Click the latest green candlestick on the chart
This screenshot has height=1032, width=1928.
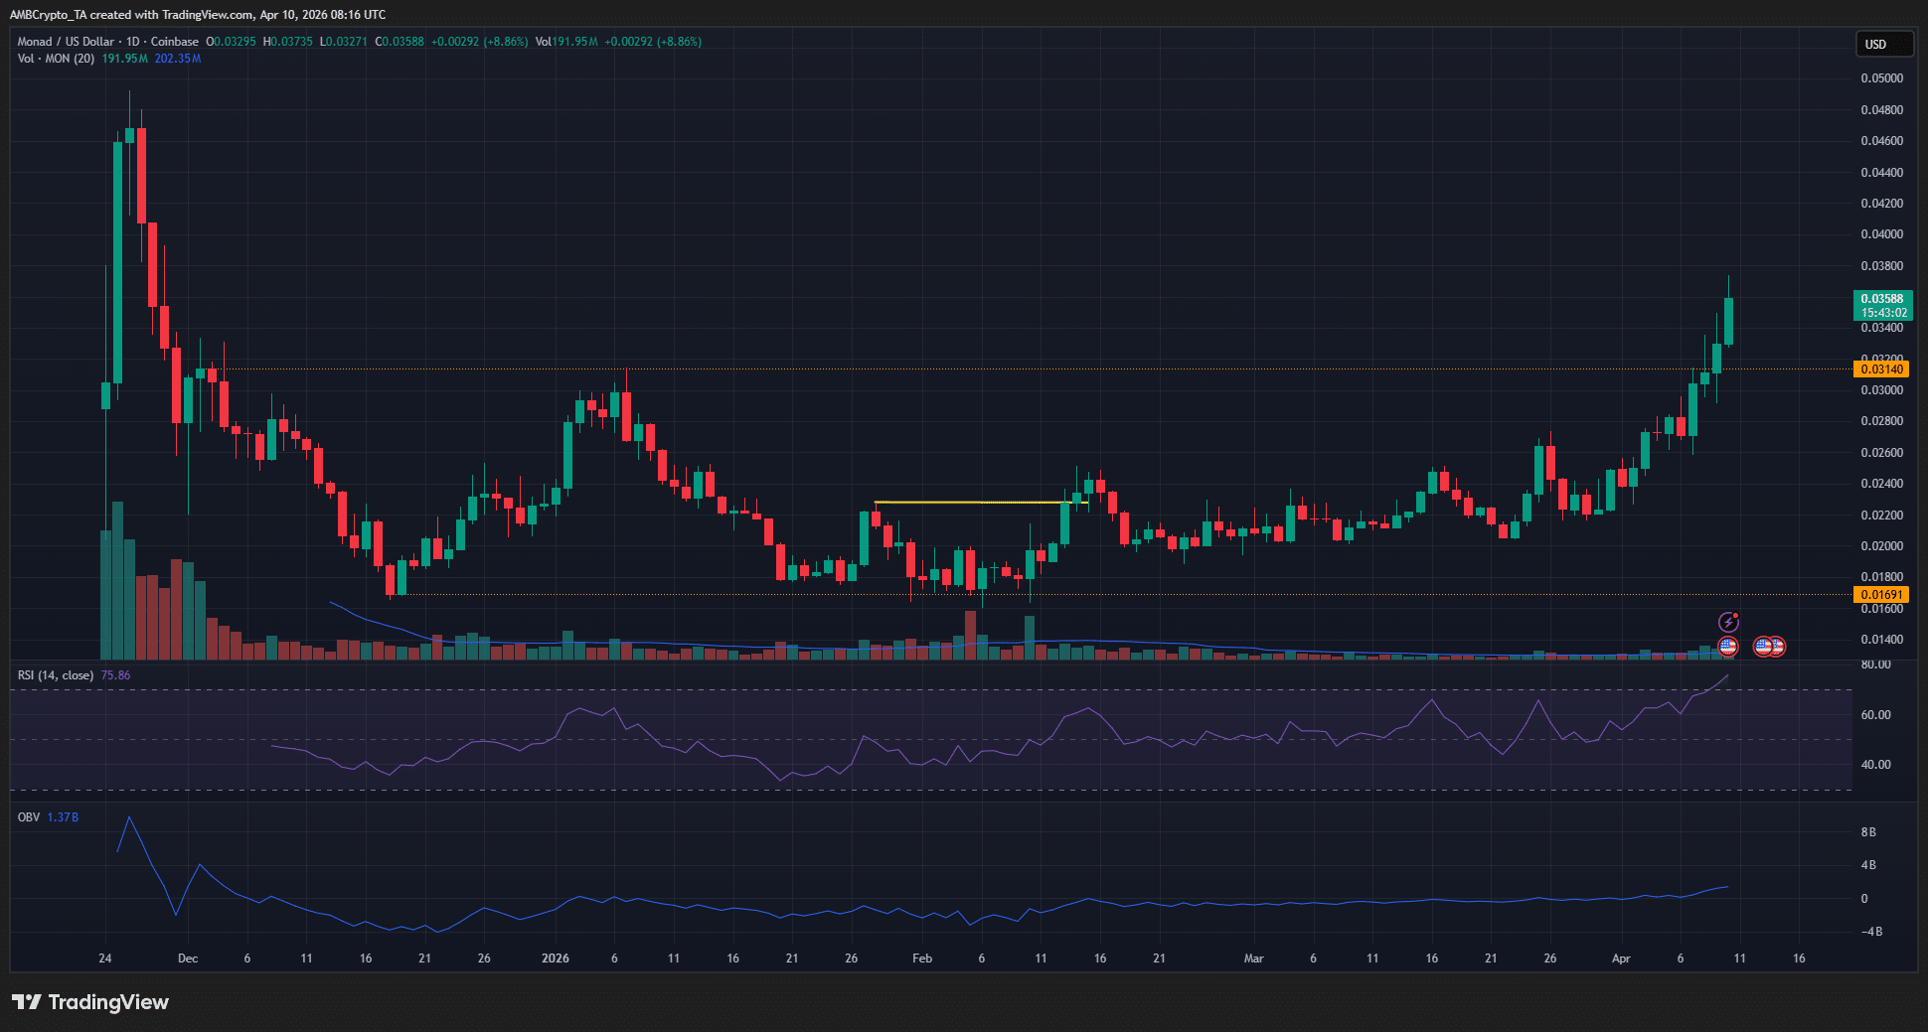click(x=1729, y=322)
